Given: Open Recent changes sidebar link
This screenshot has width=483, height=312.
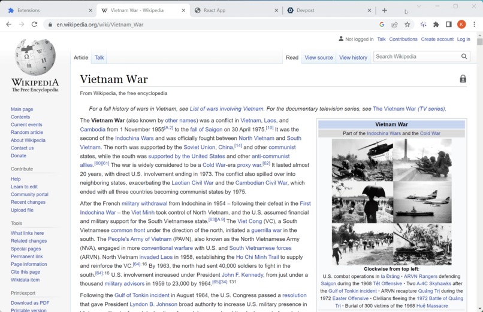Looking at the screenshot, I should coord(28,202).
